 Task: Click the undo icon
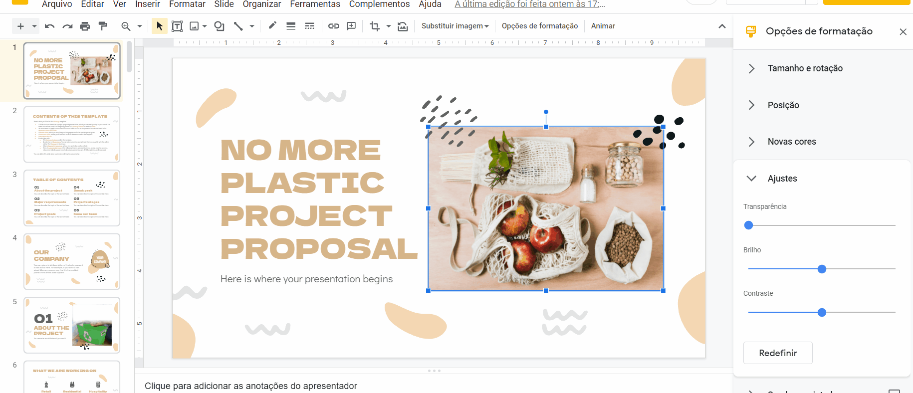(49, 26)
